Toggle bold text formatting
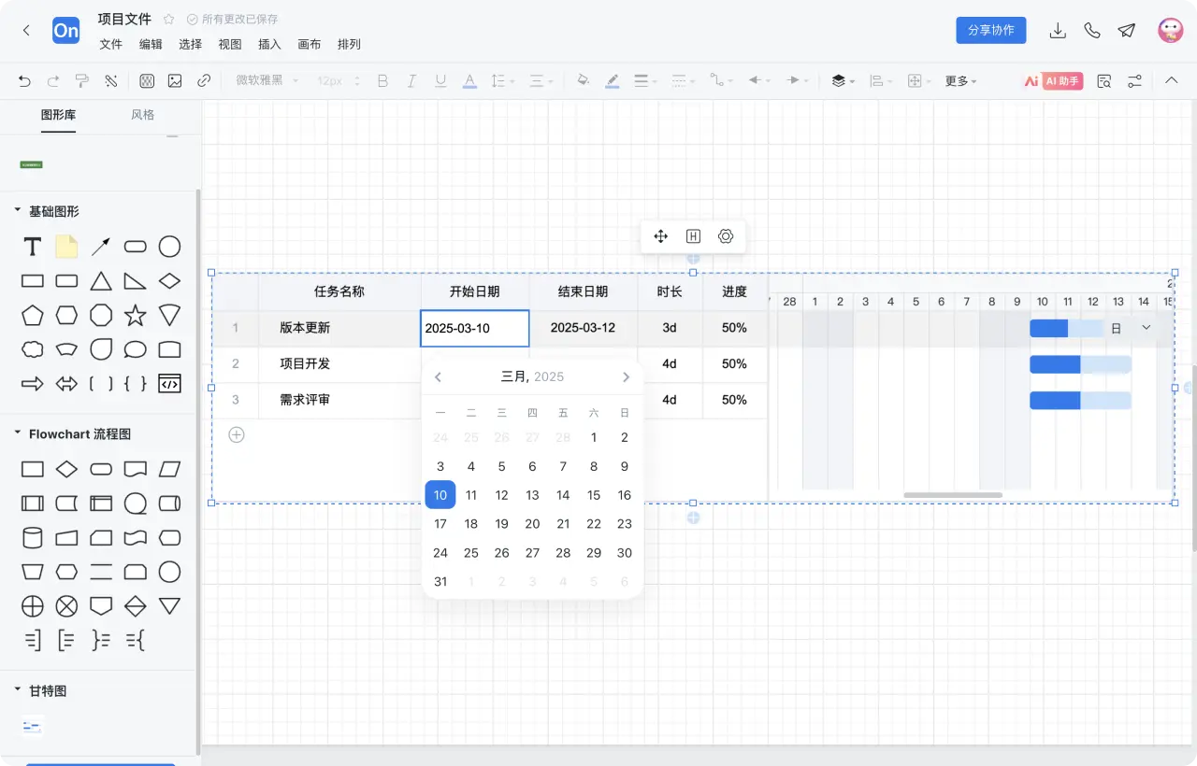This screenshot has height=766, width=1197. click(382, 80)
